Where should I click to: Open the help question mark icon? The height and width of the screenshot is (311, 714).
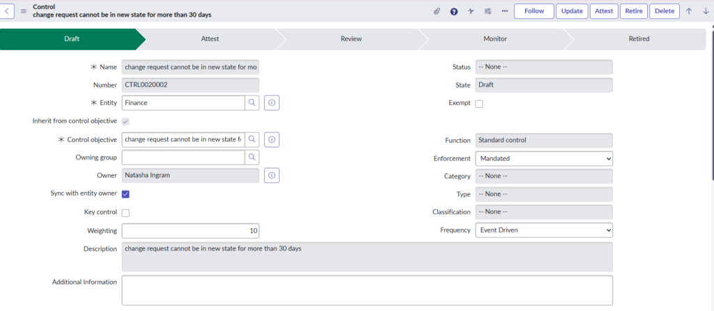454,11
